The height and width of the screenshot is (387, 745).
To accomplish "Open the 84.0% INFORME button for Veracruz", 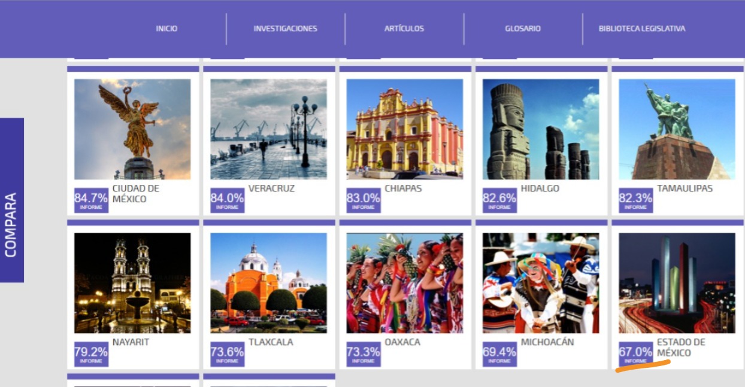I will tap(228, 200).
